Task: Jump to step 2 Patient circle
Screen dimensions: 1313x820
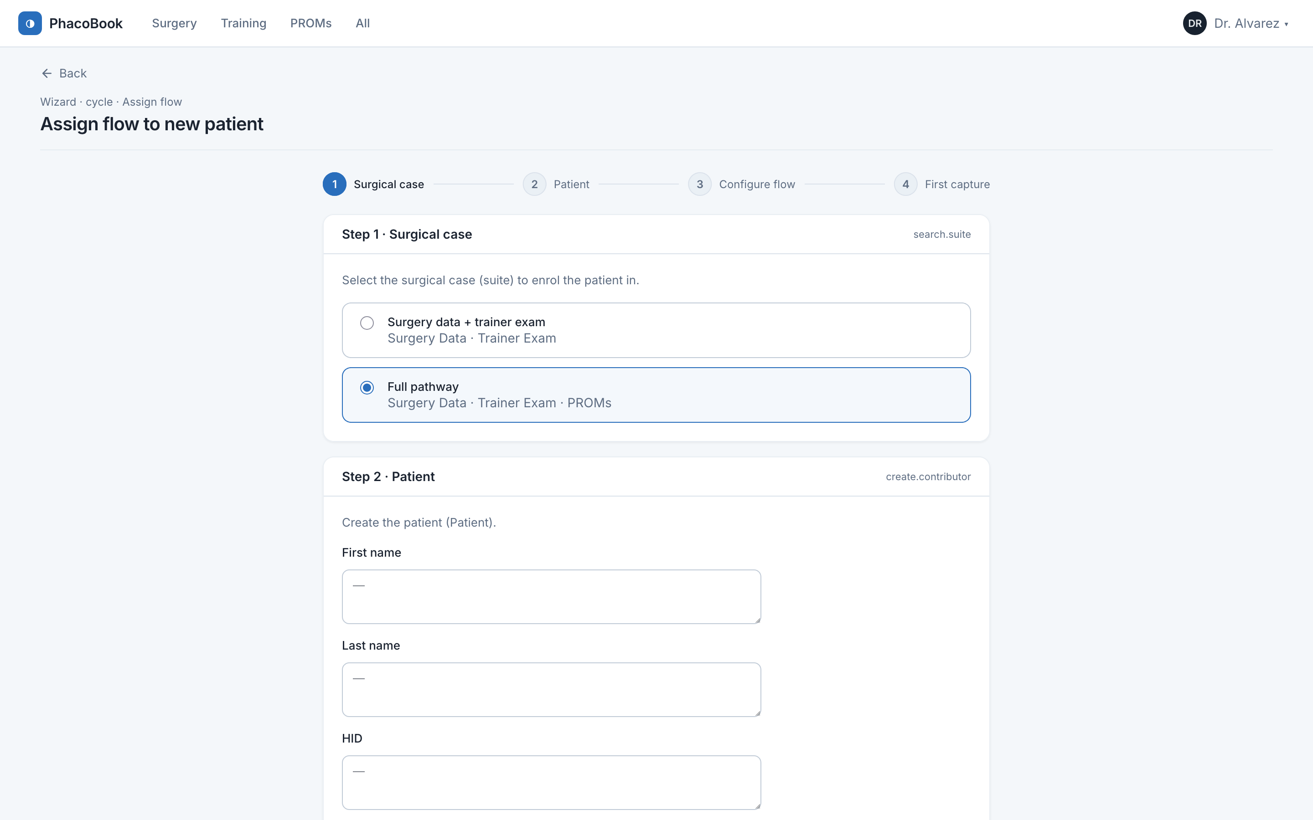Action: 534,184
